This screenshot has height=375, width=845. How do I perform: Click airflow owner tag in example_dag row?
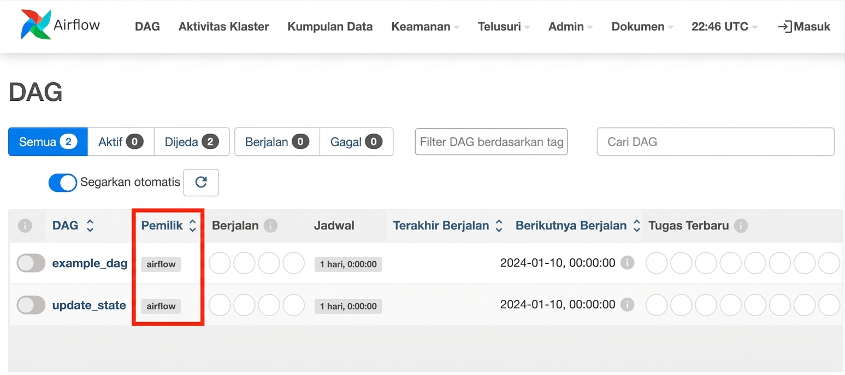(x=161, y=264)
